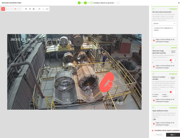This screenshot has width=180, height=138.
Task: Open the person class name dropdown
Action: coord(164,23)
